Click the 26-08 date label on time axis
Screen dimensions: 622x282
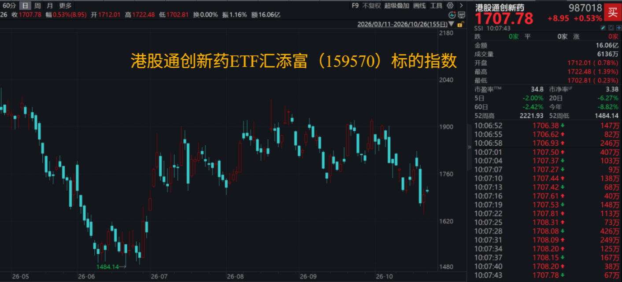tap(235, 277)
